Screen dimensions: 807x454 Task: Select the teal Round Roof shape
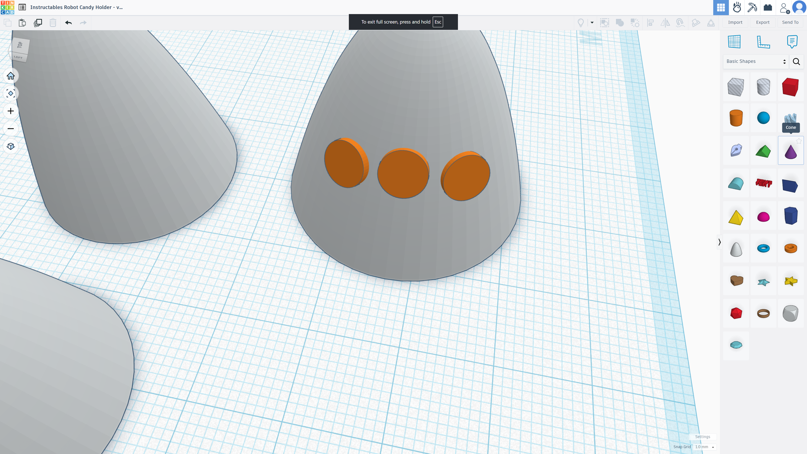coord(736,184)
